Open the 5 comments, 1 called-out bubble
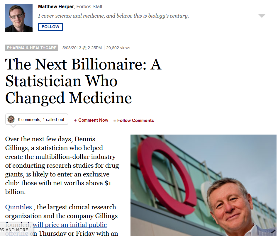 (x=37, y=119)
